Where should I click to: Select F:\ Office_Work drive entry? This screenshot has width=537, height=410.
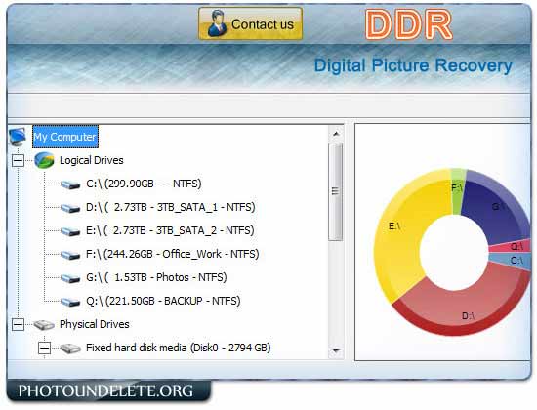tap(173, 254)
